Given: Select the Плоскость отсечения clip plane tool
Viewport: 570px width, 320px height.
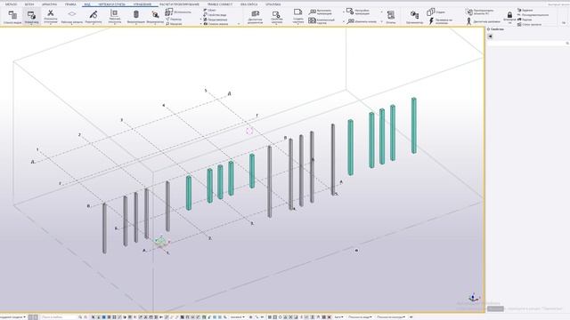Looking at the screenshot, I should pos(51,17).
